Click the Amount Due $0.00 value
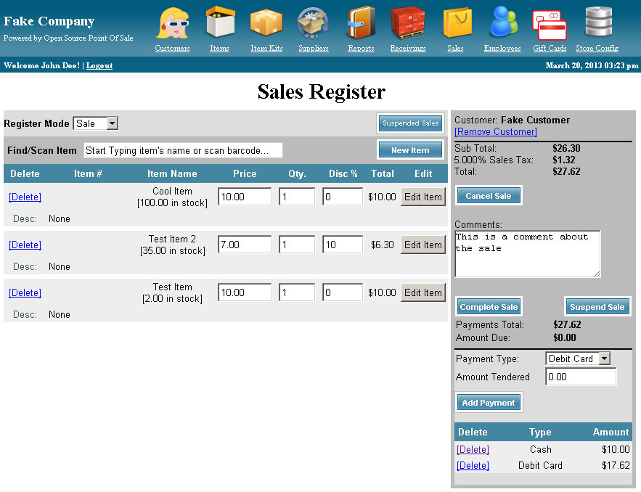The width and height of the screenshot is (641, 492). (x=565, y=337)
